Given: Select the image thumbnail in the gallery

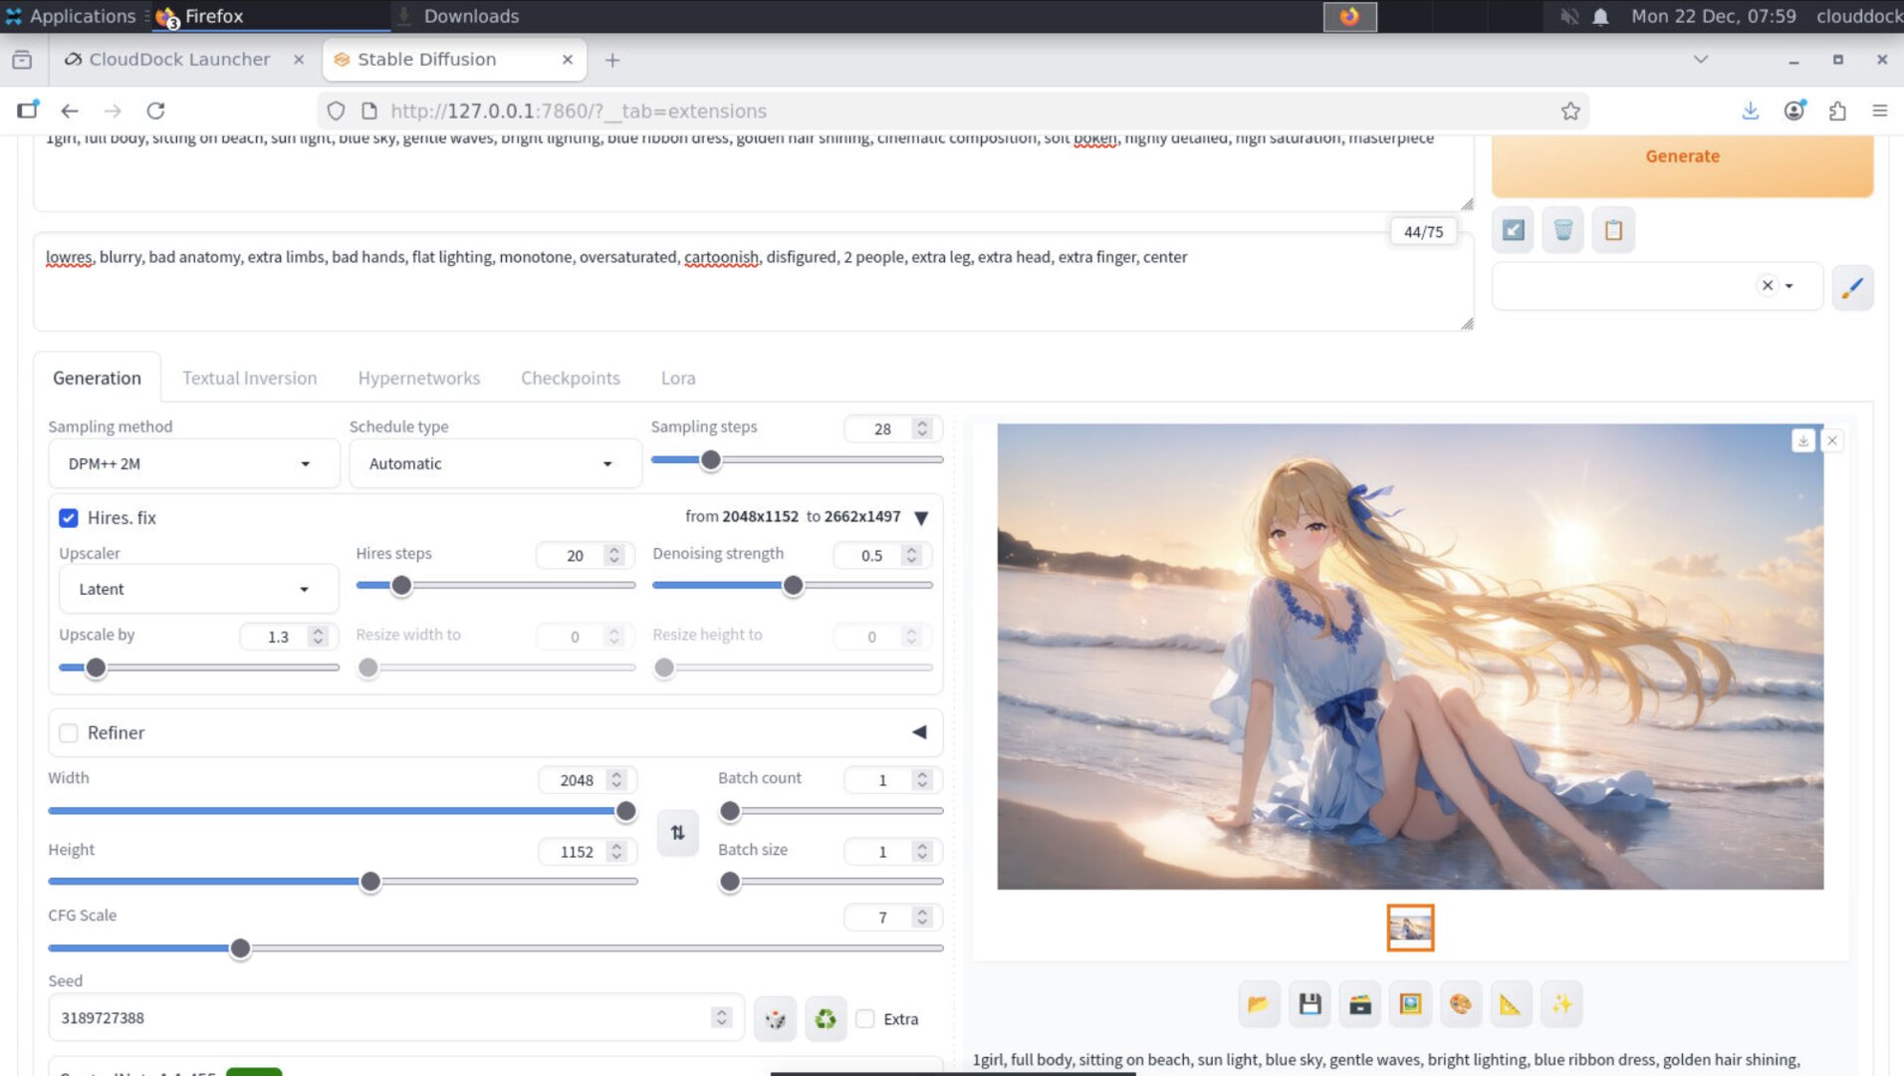Looking at the screenshot, I should (x=1410, y=927).
